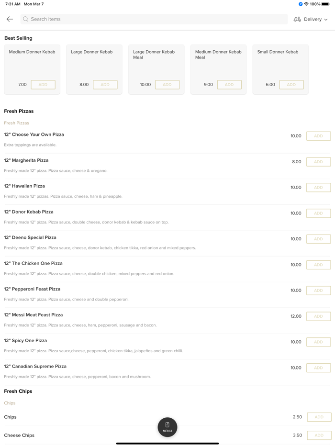Add Small Donner Kebab to order
The height and width of the screenshot is (447, 335).
(291, 85)
